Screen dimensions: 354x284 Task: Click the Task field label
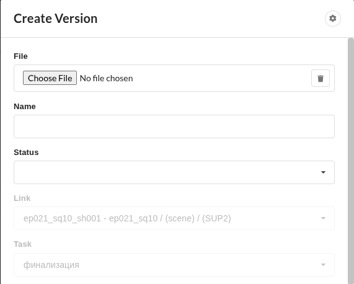[22, 244]
